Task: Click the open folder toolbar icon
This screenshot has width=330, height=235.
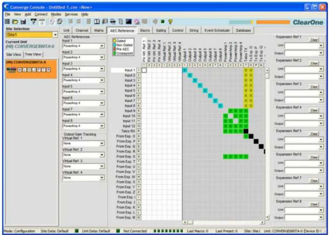Action: click(15, 21)
